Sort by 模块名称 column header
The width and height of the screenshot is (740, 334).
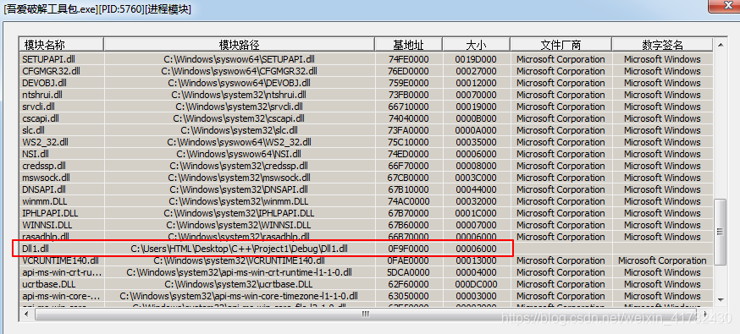[61, 45]
